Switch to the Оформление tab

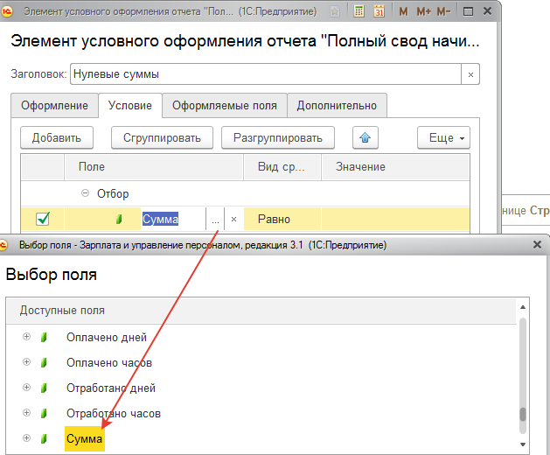[54, 105]
